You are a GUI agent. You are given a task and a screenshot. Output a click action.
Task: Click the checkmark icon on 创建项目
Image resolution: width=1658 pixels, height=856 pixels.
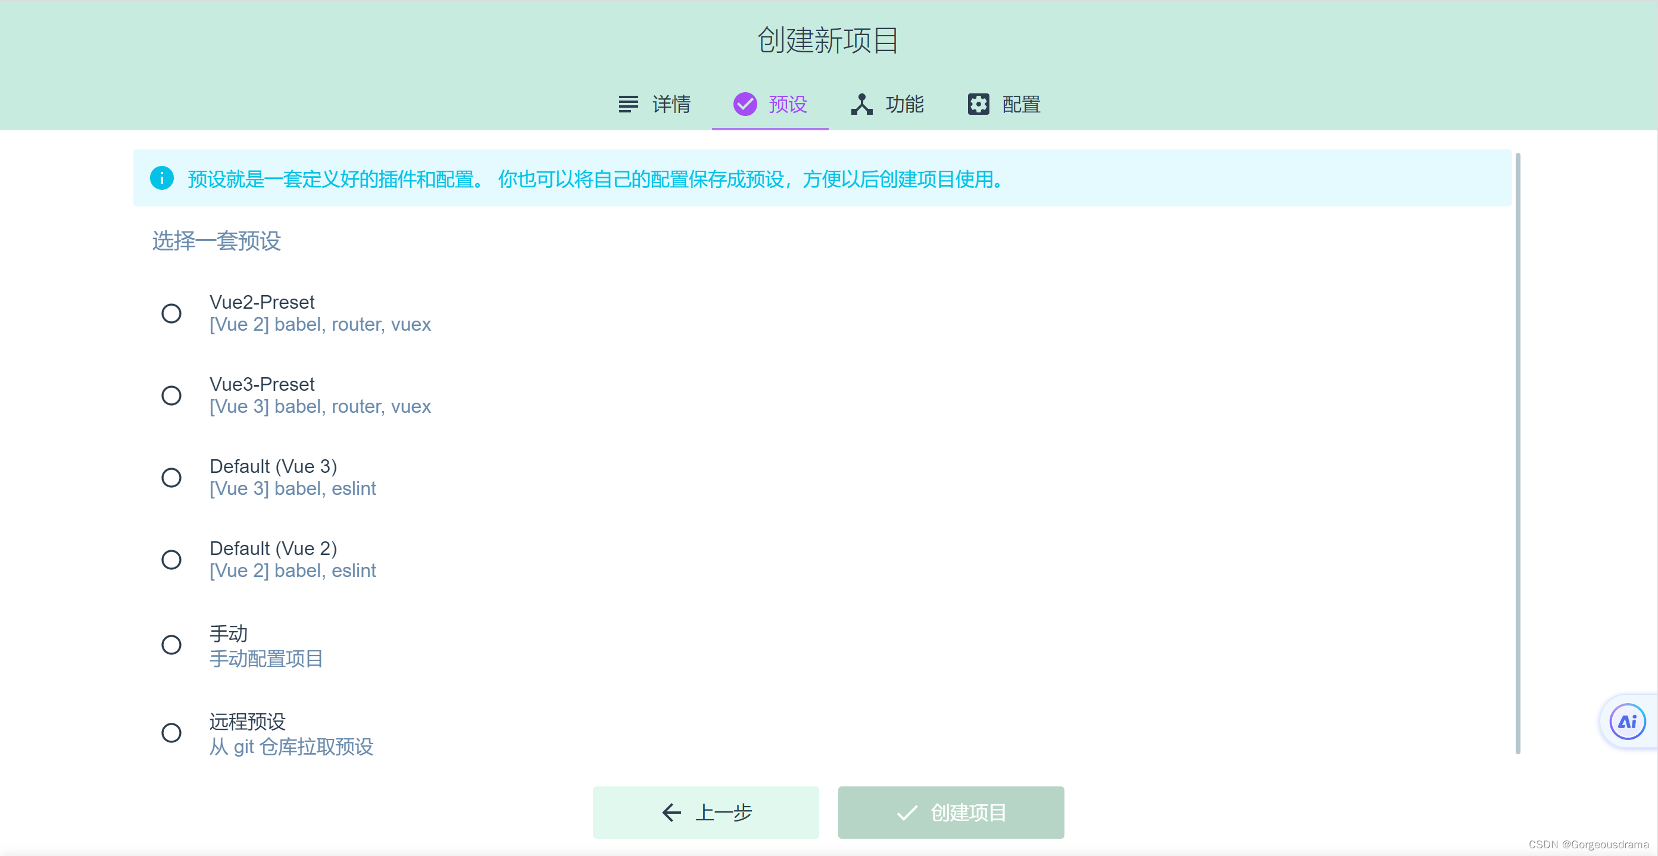[906, 812]
